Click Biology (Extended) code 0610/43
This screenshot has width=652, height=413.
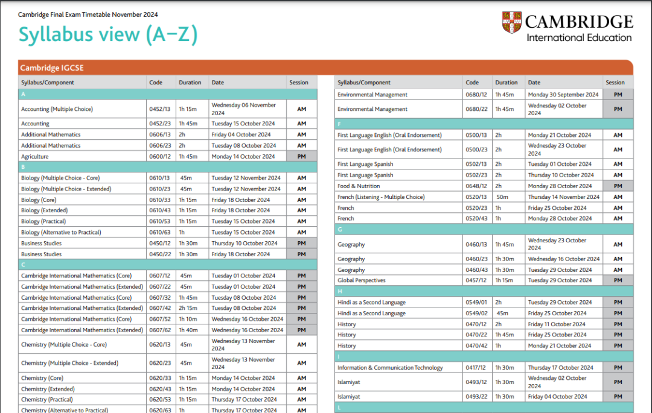159,210
